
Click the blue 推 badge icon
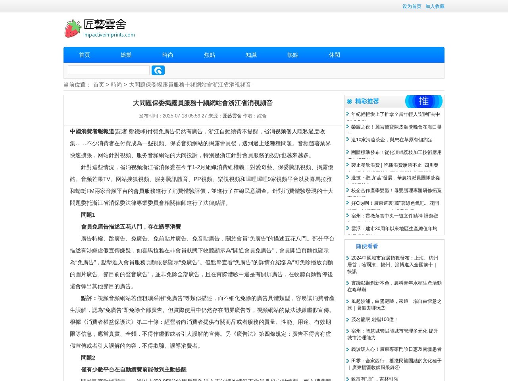click(x=423, y=102)
